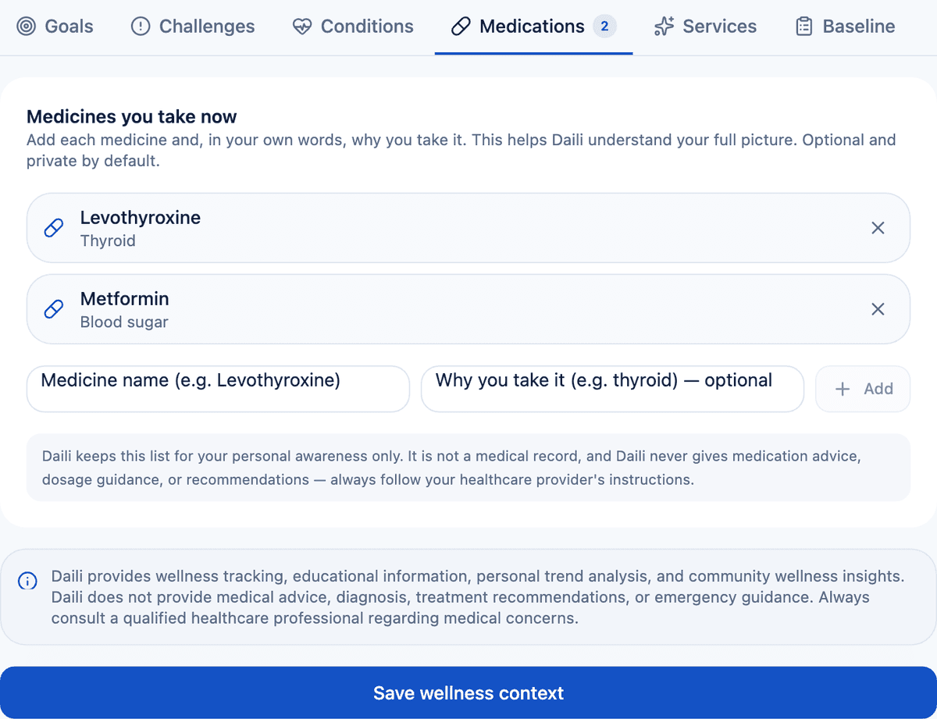Open the Conditions tab

click(353, 27)
